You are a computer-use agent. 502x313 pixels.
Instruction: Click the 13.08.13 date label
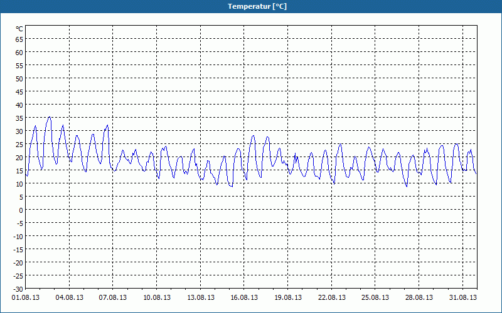201,298
